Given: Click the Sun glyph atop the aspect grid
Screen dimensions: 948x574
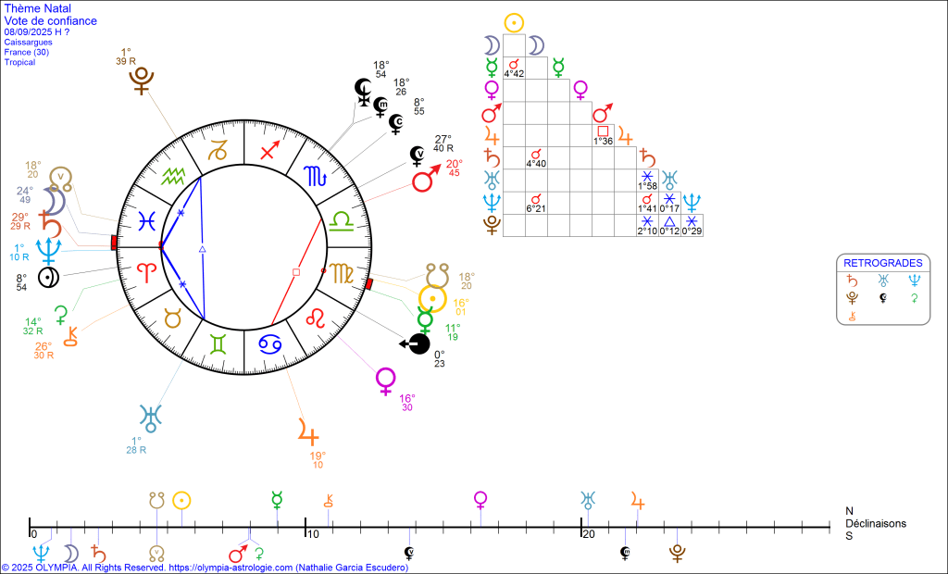Looking at the screenshot, I should pos(514,23).
